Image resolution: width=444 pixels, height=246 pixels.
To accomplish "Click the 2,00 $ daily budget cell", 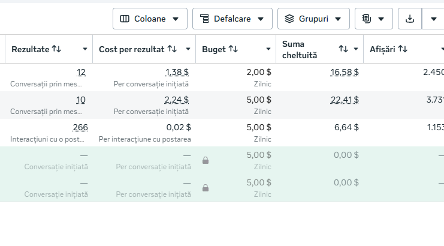I will click(x=259, y=72).
